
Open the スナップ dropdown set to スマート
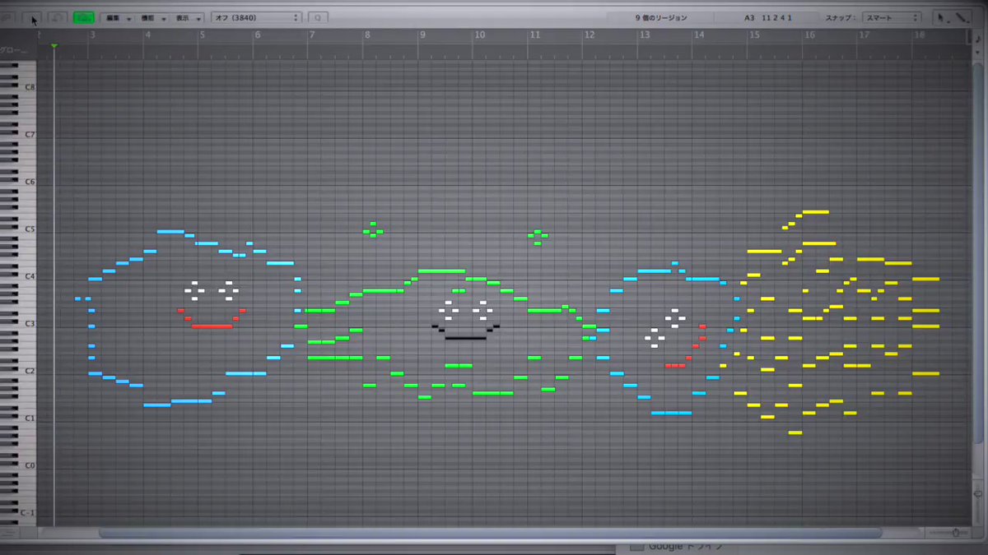coord(892,17)
